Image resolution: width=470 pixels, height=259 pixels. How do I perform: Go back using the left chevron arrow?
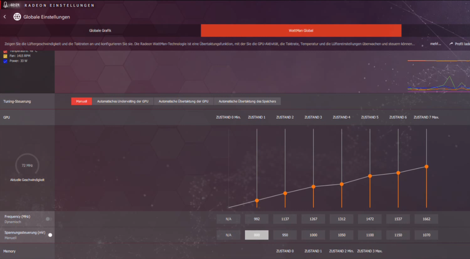[5, 17]
